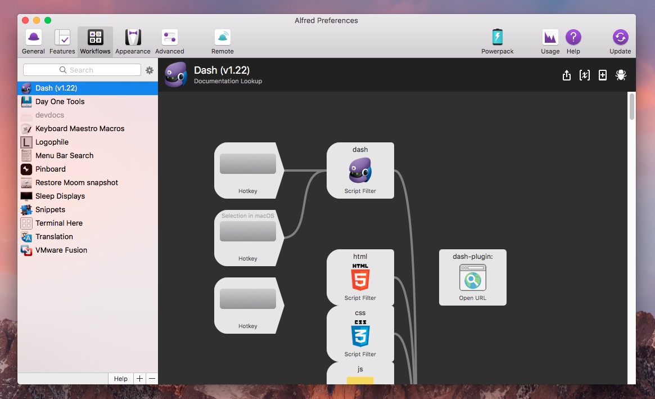Open the workflow list gear menu
This screenshot has height=399, width=655.
[x=150, y=70]
